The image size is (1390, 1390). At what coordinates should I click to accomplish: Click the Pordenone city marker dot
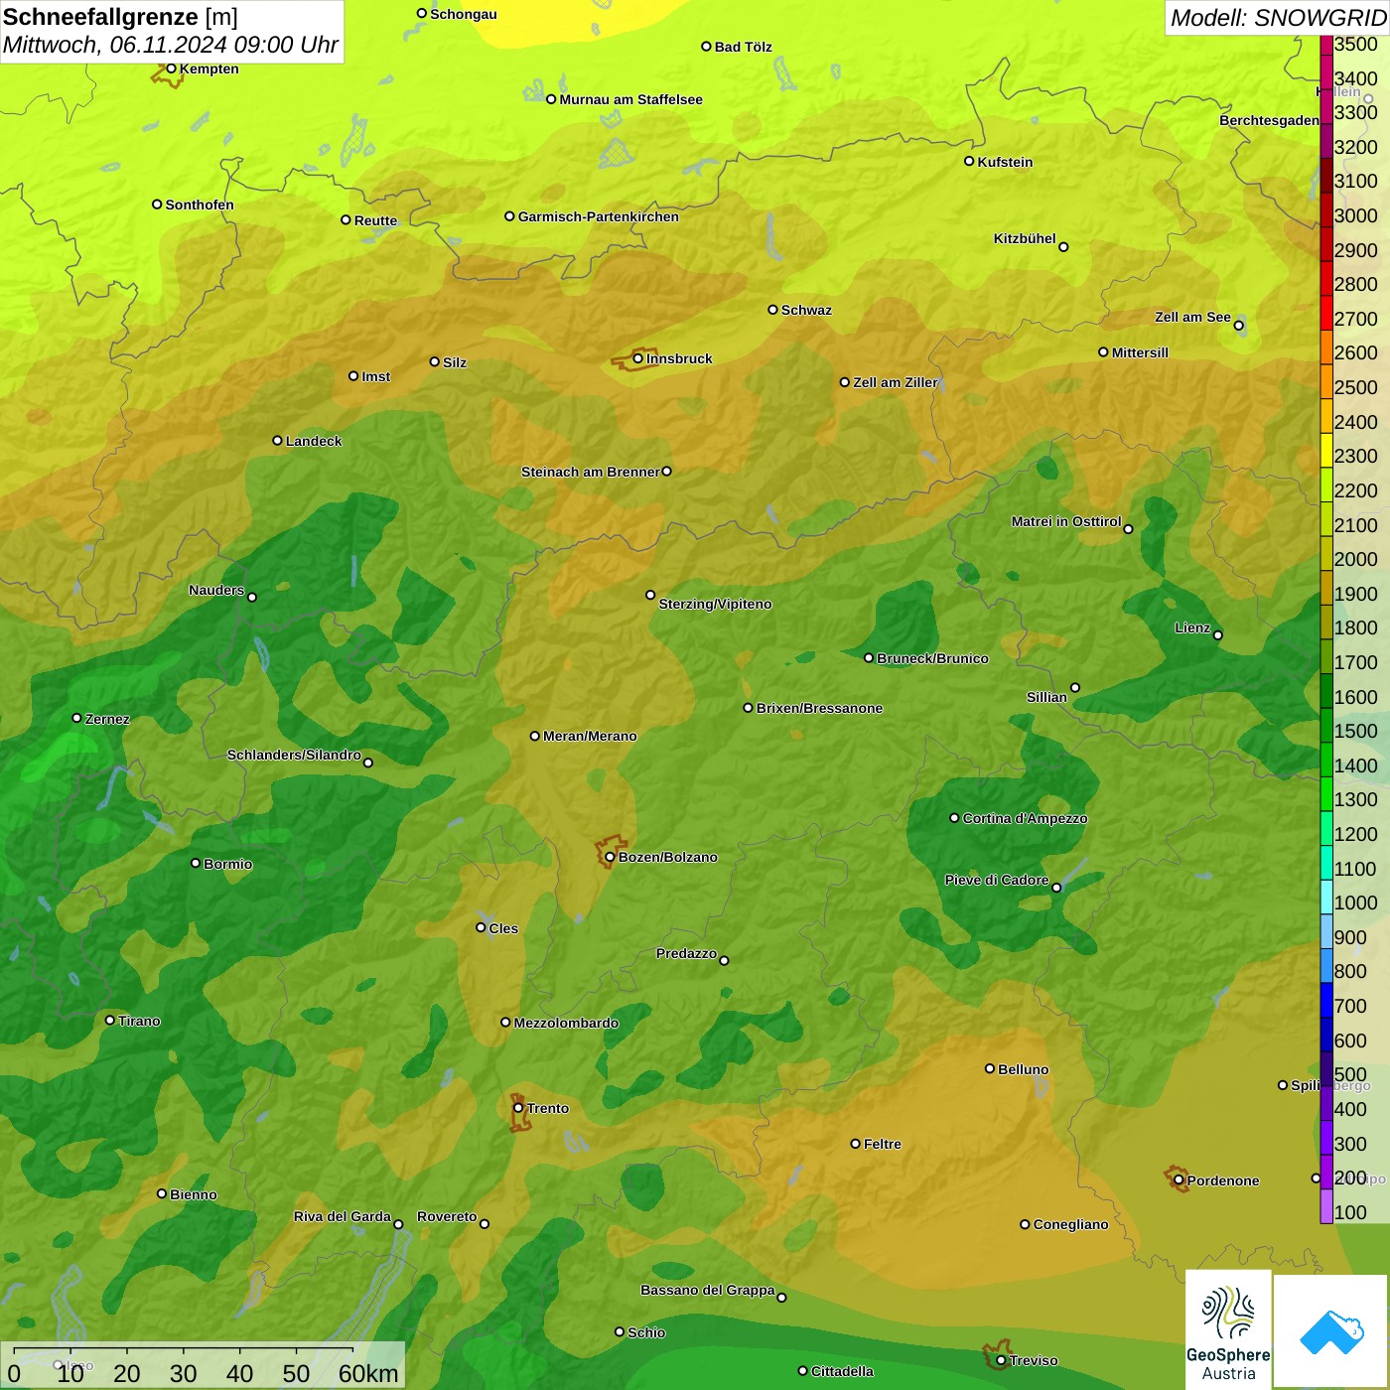(1179, 1181)
